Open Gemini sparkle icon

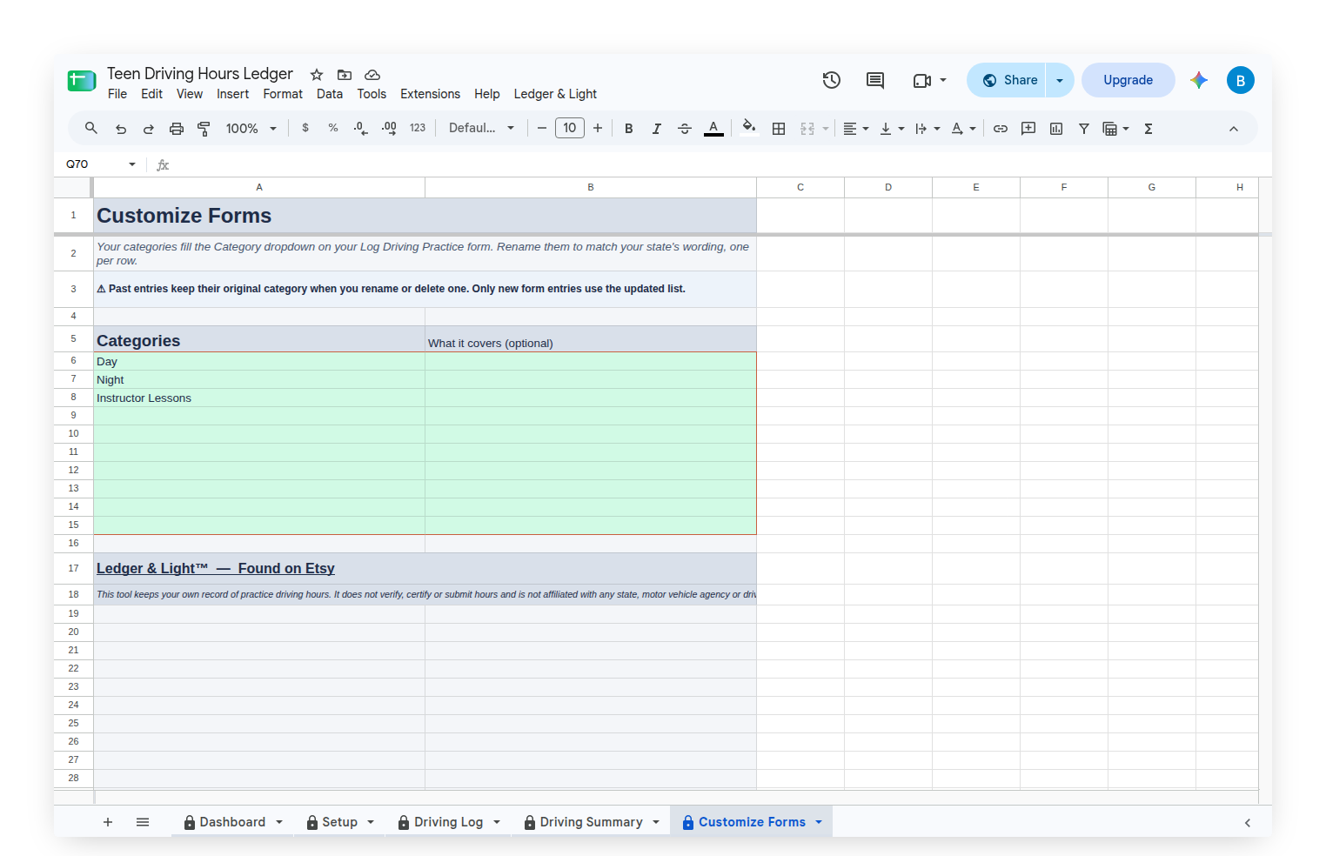coord(1199,80)
